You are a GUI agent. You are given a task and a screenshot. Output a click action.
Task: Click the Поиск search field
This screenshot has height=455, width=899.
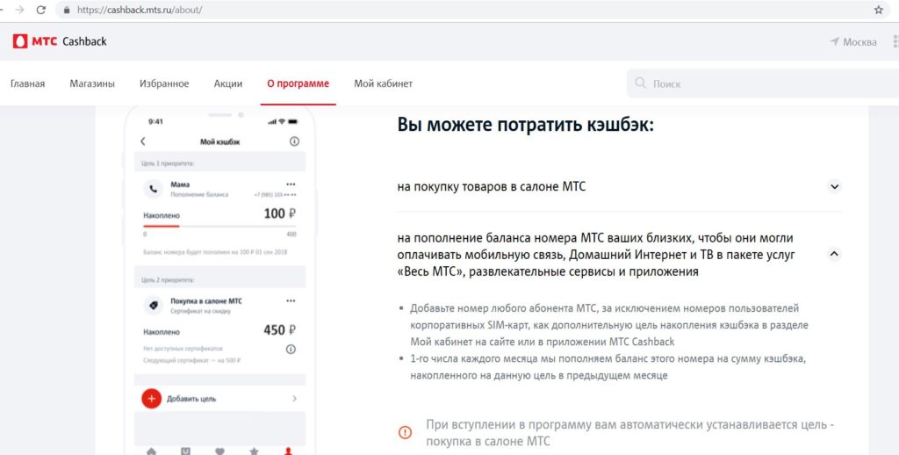[763, 83]
